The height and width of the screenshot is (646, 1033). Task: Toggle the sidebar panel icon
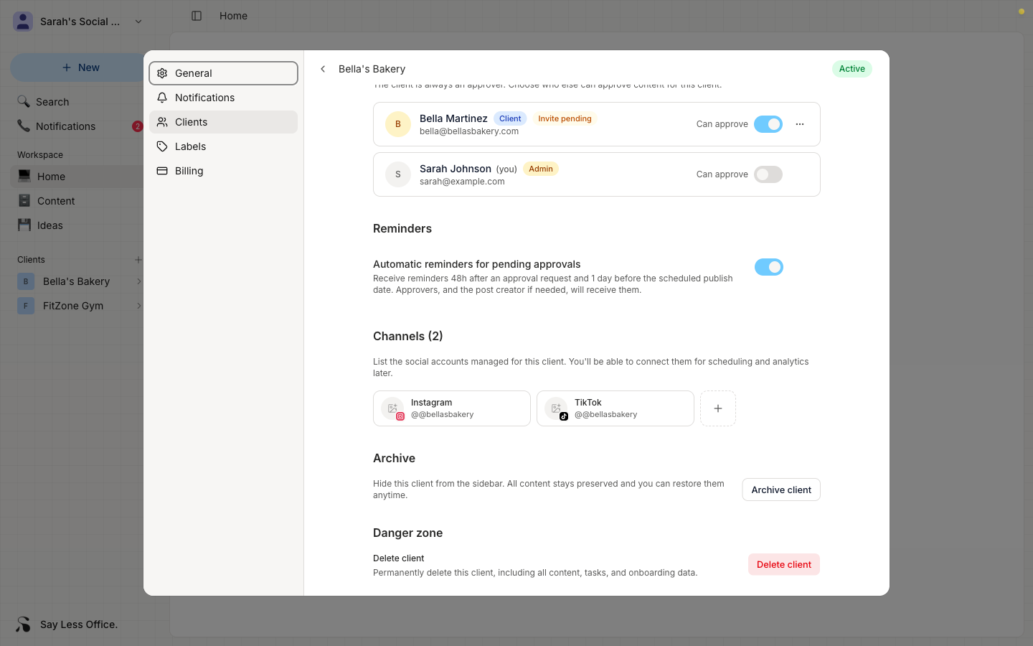tap(197, 16)
